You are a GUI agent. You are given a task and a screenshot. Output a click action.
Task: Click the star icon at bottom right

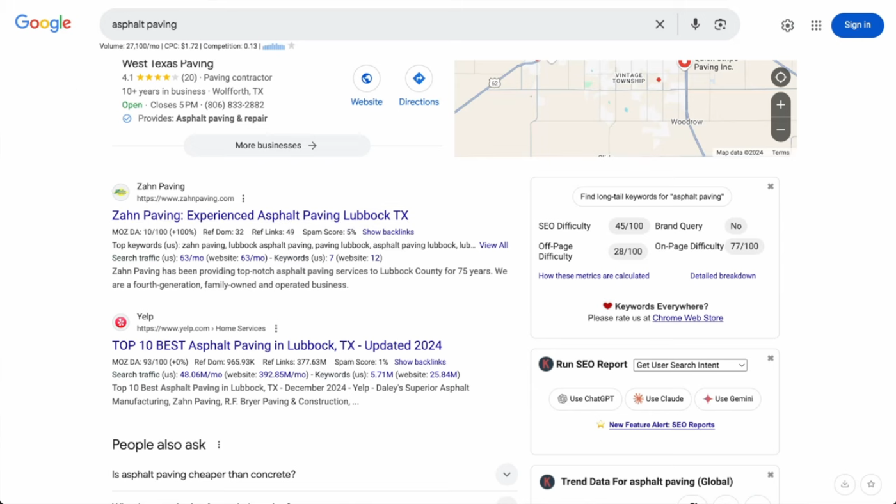point(871,484)
